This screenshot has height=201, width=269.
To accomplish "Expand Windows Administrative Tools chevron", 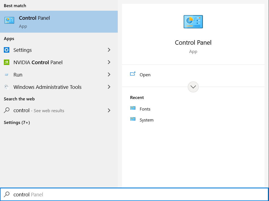I will point(109,87).
